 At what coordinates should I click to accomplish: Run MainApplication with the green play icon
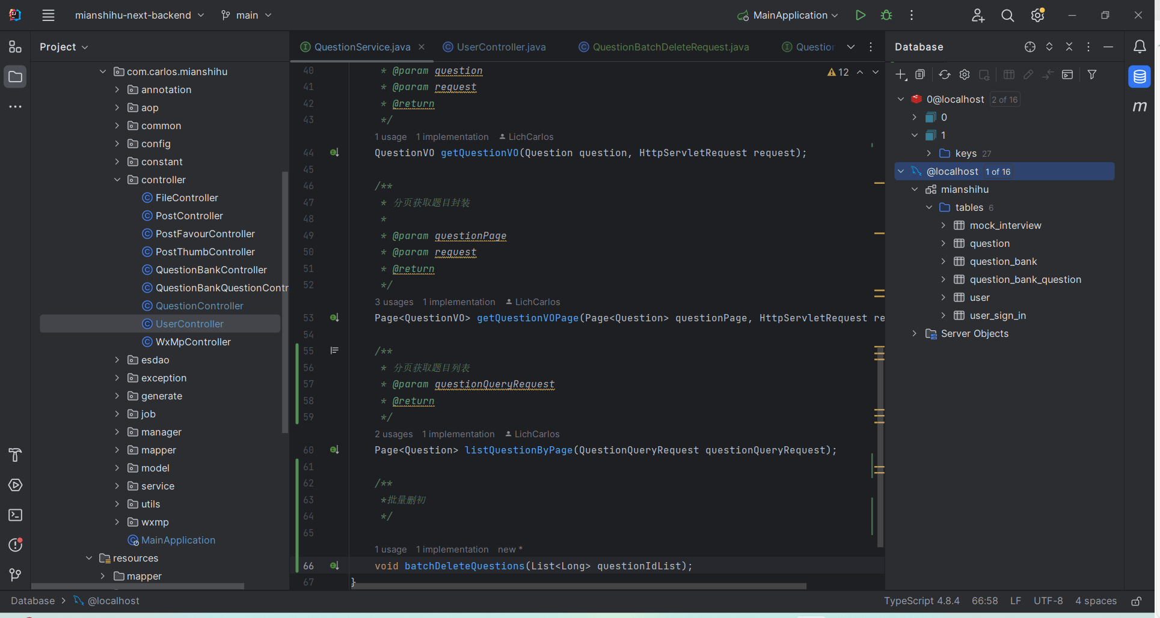[x=860, y=15]
